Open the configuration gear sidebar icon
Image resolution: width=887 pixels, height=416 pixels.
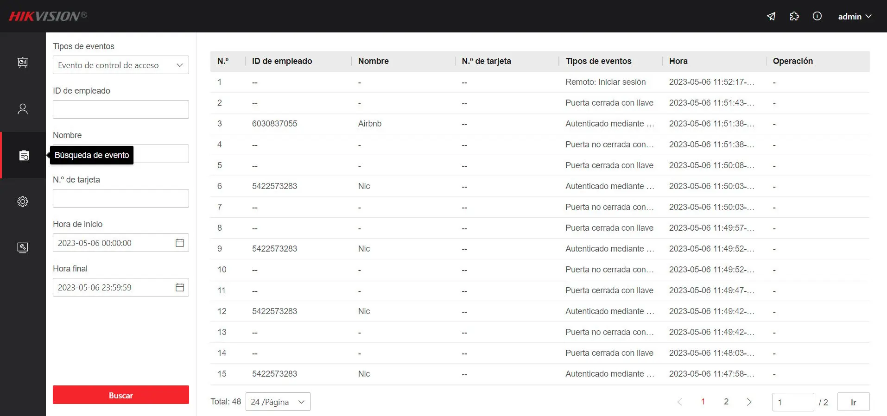[x=23, y=202]
